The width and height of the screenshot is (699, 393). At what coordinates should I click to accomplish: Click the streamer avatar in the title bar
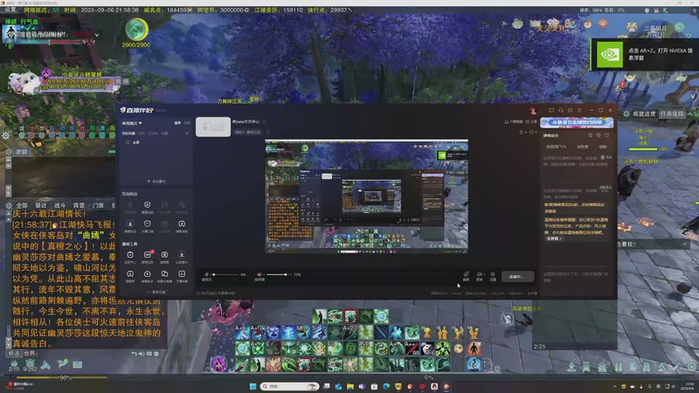coord(533,111)
